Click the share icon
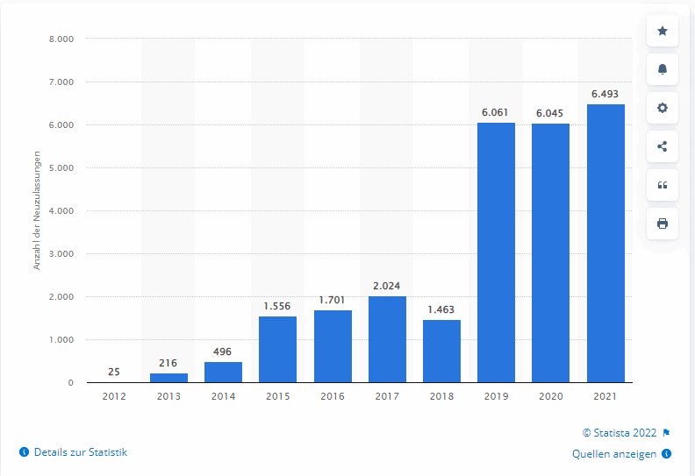 click(x=663, y=146)
